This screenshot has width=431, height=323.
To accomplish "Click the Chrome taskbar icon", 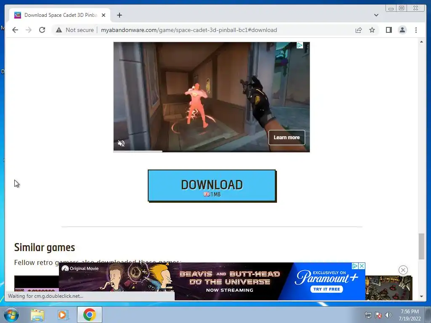I will coord(89,315).
